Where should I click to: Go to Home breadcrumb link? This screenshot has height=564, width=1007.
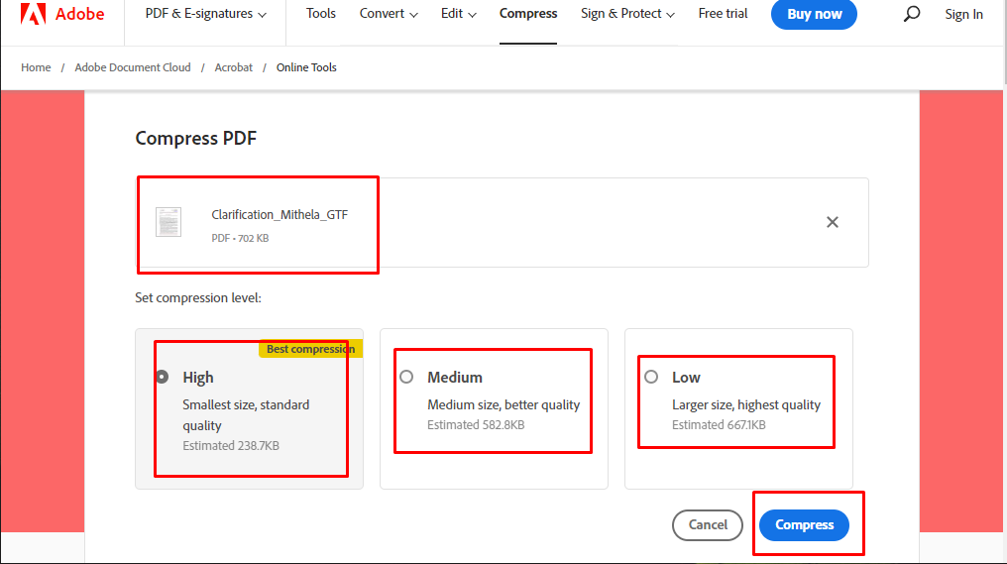coord(36,67)
